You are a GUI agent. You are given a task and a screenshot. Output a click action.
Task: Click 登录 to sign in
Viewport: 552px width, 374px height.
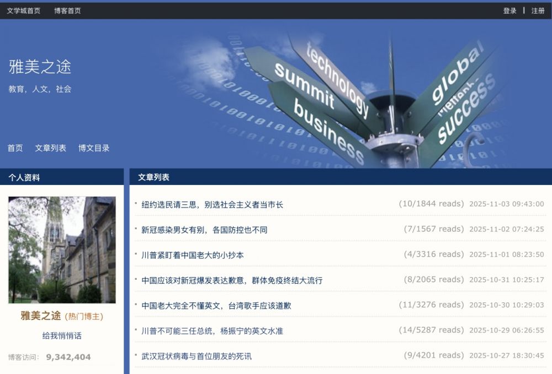[509, 10]
